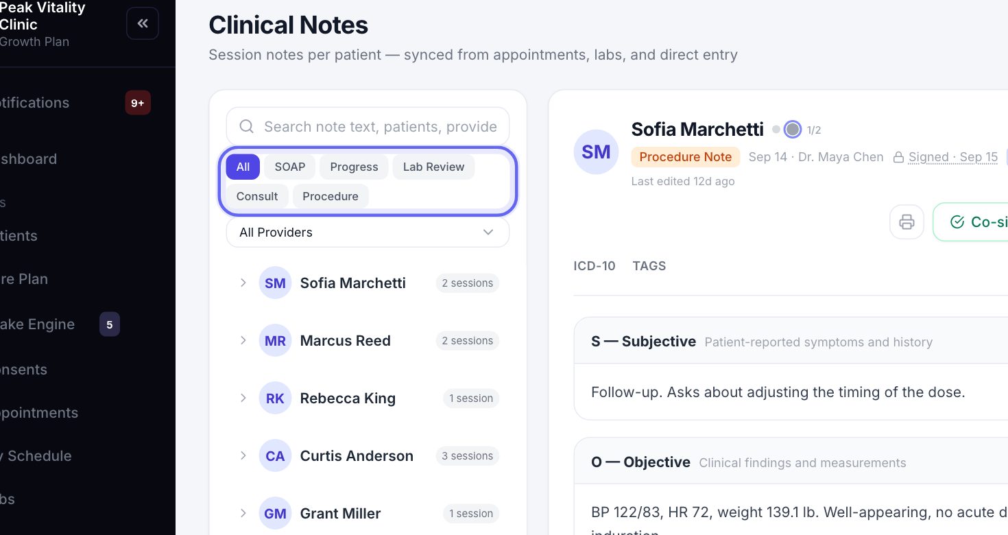1008x535 pixels.
Task: Switch to the TAGS tab
Action: coord(649,266)
